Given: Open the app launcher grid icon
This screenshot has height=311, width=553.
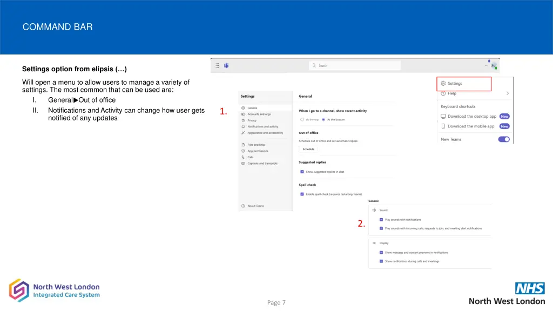Looking at the screenshot, I should [217, 65].
